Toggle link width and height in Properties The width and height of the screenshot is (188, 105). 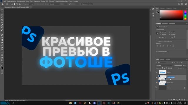(x=157, y=33)
